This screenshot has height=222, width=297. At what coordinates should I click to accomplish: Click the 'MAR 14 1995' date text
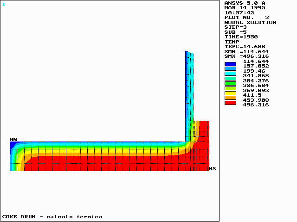(x=245, y=8)
